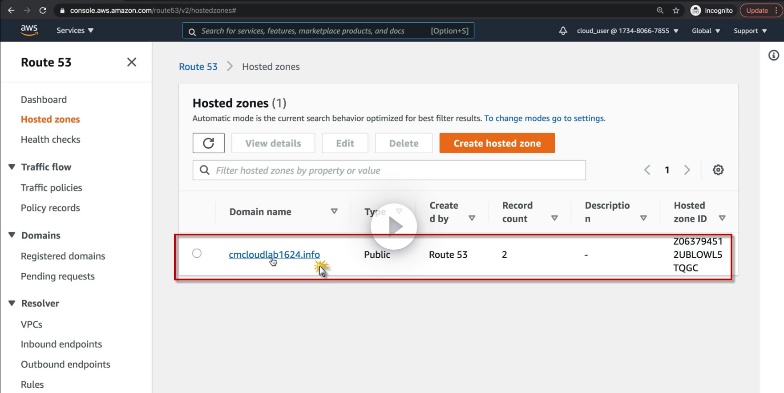This screenshot has height=393, width=784.
Task: Open Health checks in sidebar
Action: [50, 139]
